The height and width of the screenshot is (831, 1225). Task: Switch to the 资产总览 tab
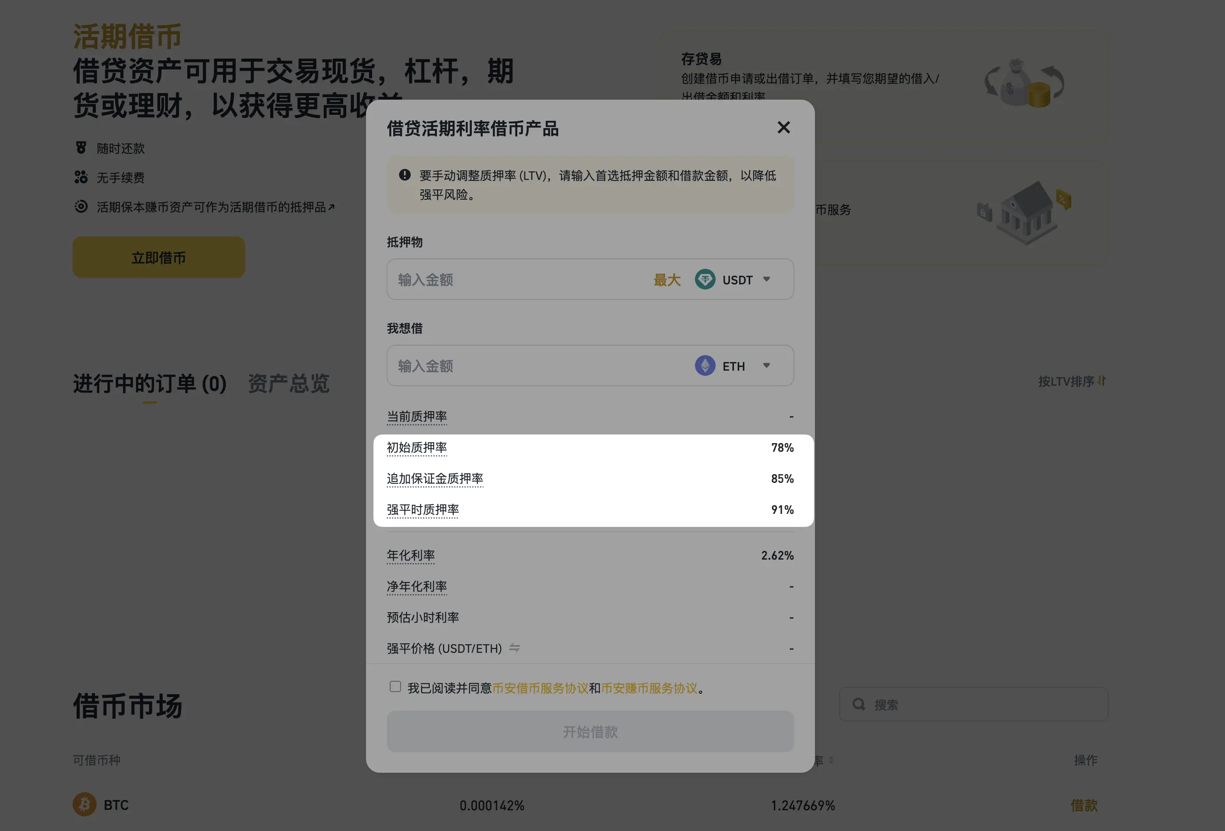click(x=288, y=384)
